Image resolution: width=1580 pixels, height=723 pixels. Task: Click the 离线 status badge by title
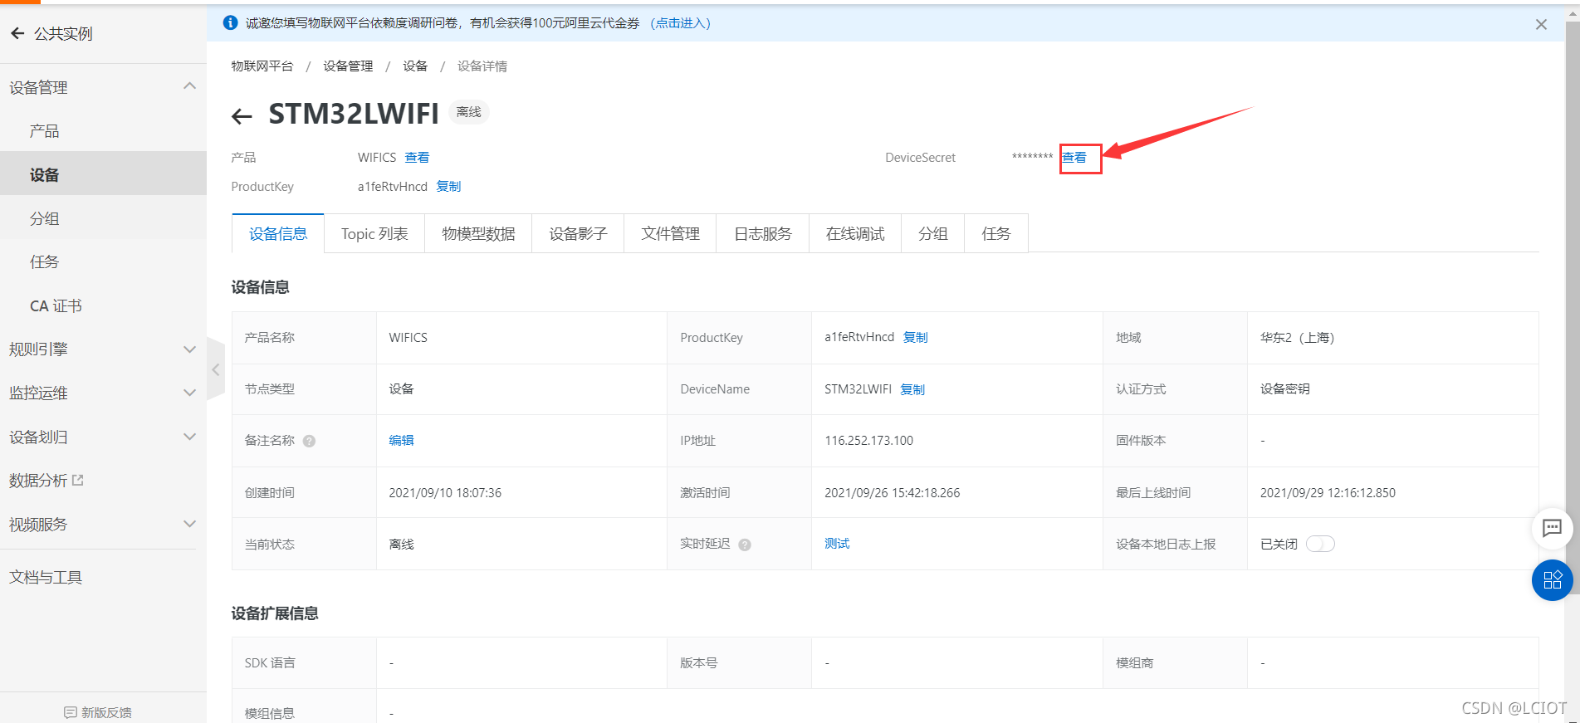[x=469, y=112]
